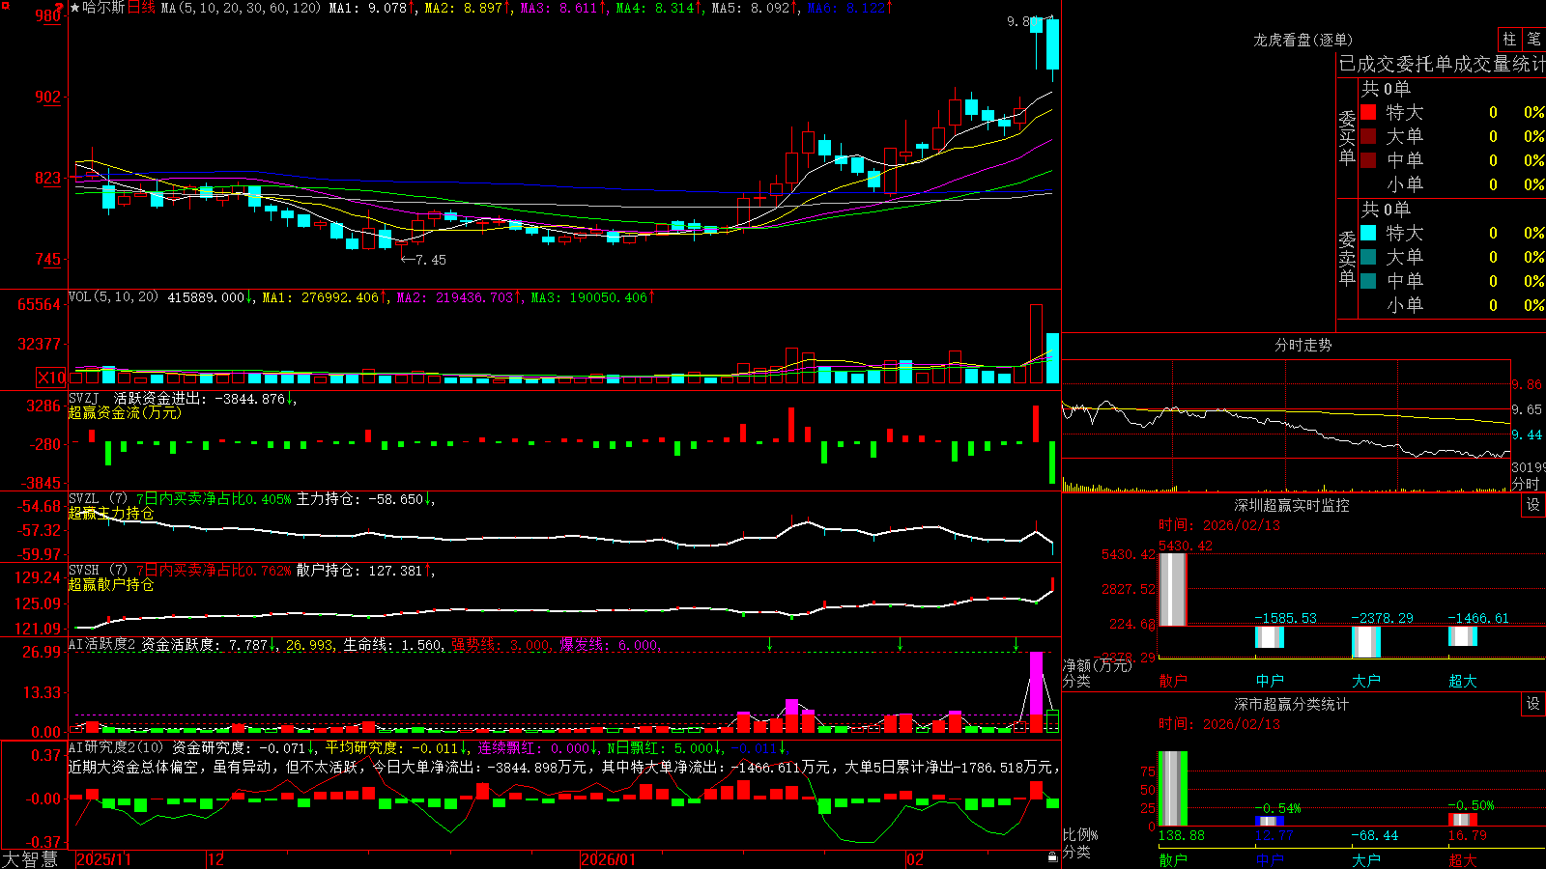Screen dimensions: 1546x869
Task: Click the X10 volume scale box
Action: (x=52, y=378)
